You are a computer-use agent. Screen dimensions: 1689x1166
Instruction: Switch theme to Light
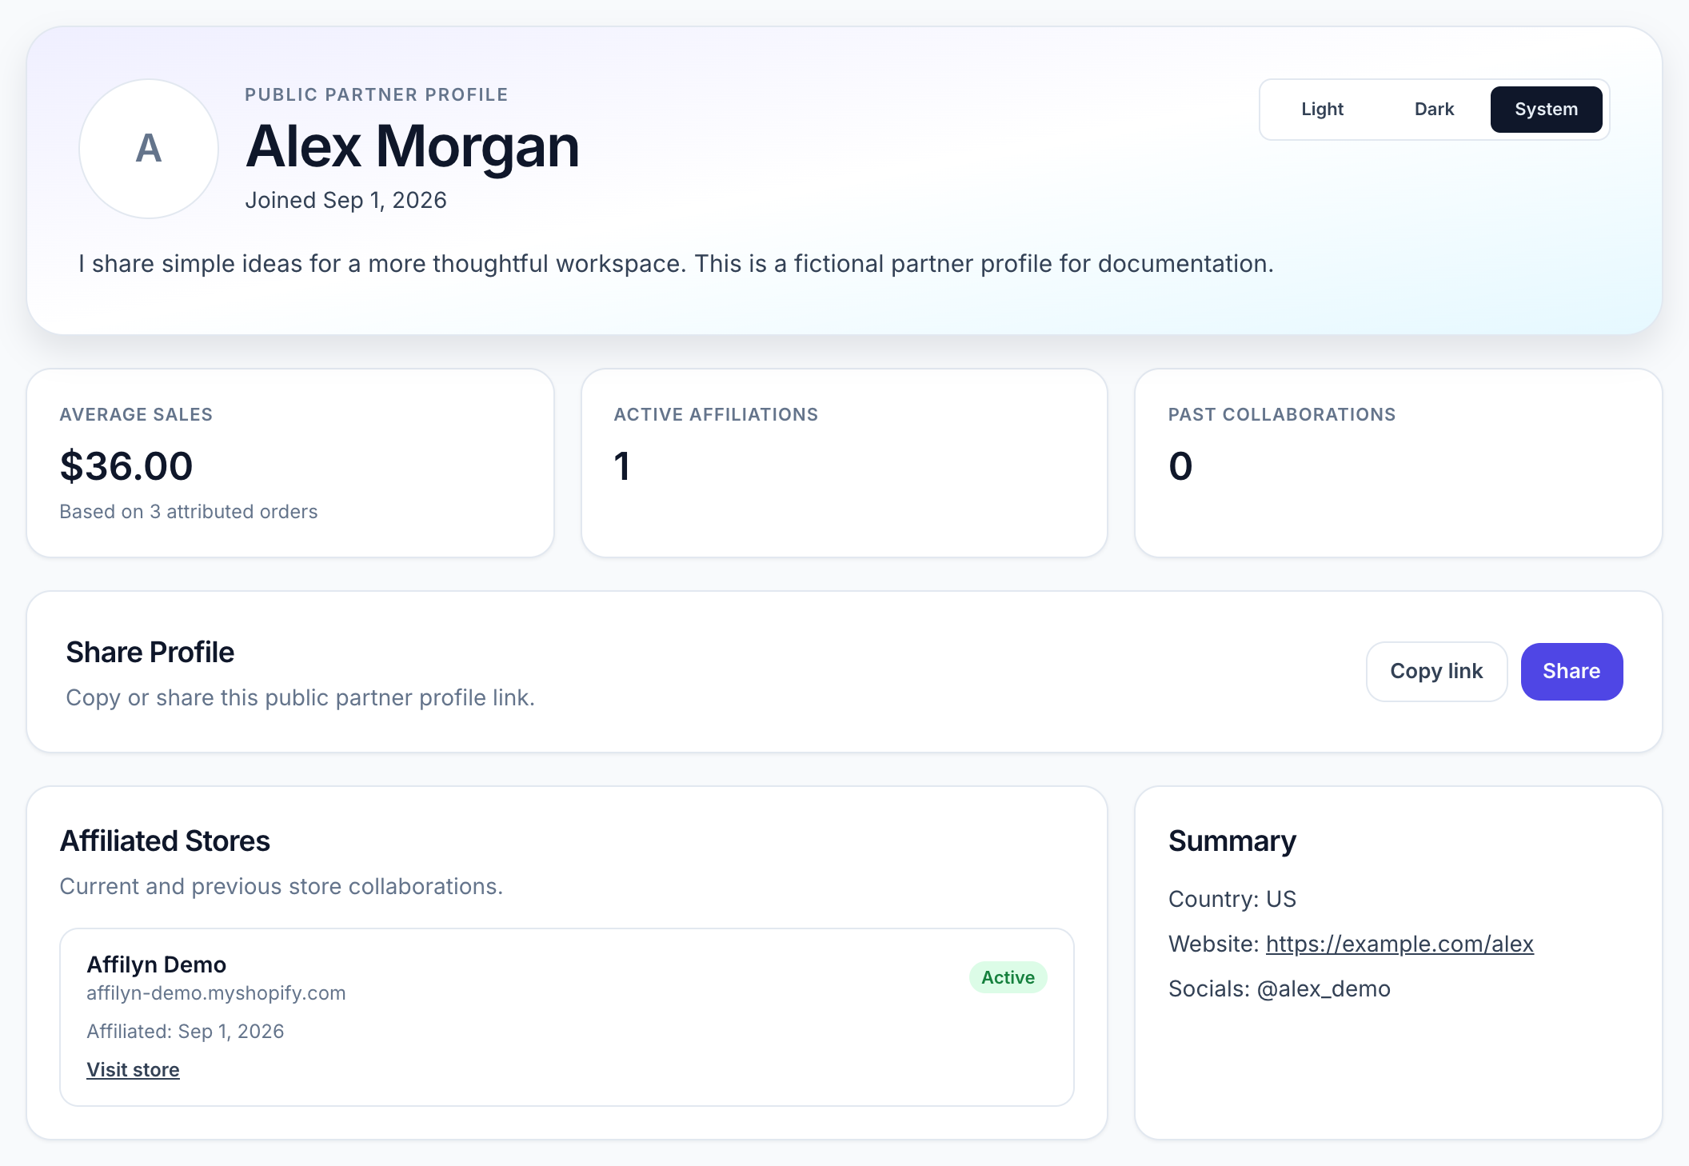(x=1322, y=110)
